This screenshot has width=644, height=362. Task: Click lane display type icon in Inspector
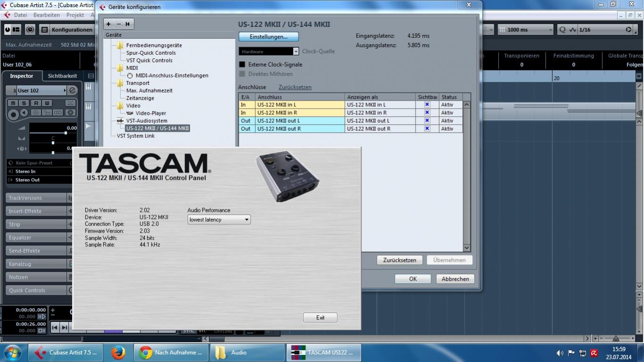(58, 113)
